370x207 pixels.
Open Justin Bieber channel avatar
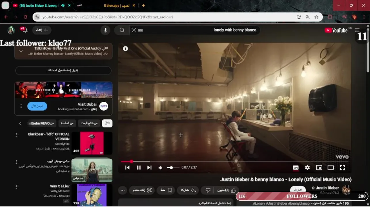click(346, 190)
